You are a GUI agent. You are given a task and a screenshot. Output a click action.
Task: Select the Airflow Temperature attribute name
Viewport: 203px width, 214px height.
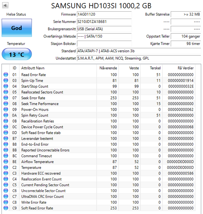(37, 162)
